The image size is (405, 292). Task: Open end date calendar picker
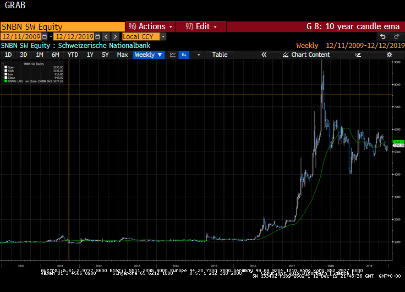pos(97,36)
